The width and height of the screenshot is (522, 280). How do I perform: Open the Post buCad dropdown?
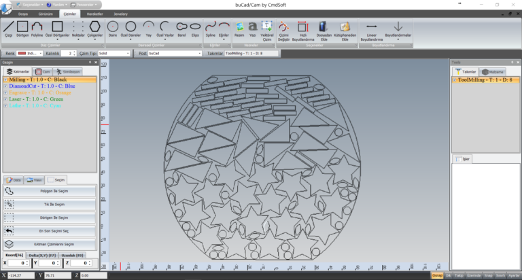(175, 52)
